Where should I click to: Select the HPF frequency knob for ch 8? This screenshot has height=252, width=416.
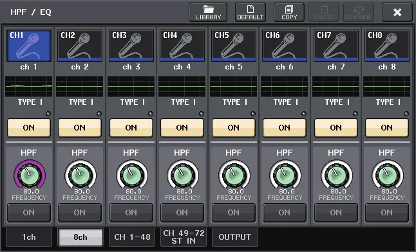388,175
